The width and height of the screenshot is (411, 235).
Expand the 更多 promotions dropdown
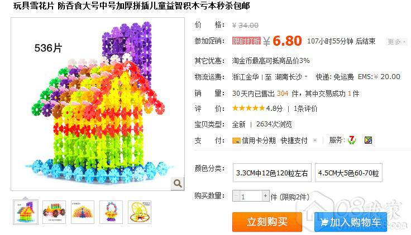pyautogui.click(x=396, y=42)
